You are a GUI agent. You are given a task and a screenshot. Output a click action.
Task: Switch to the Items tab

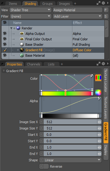point(13,4)
